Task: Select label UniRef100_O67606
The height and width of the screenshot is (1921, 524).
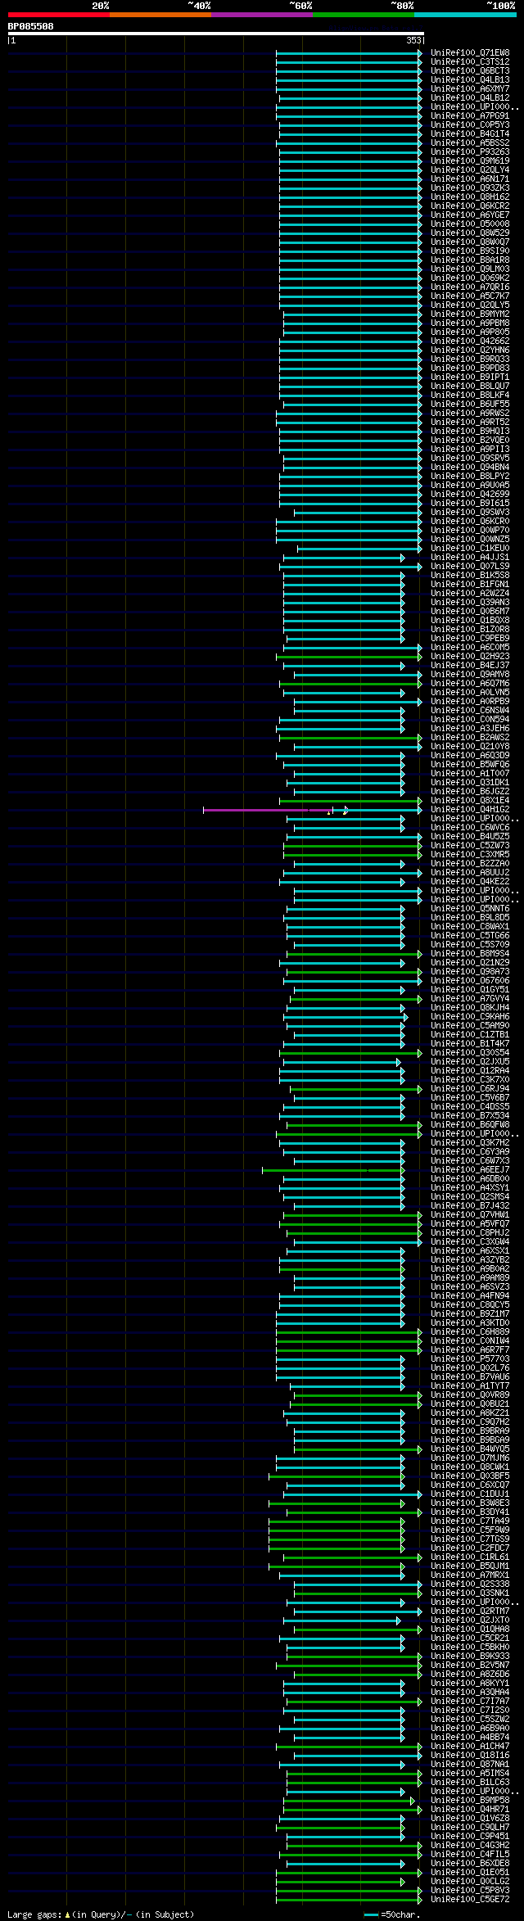Action: (x=470, y=981)
